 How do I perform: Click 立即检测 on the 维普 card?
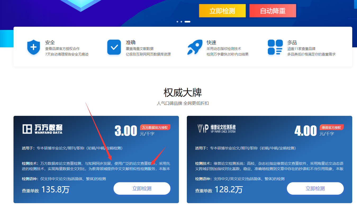[x=315, y=189]
